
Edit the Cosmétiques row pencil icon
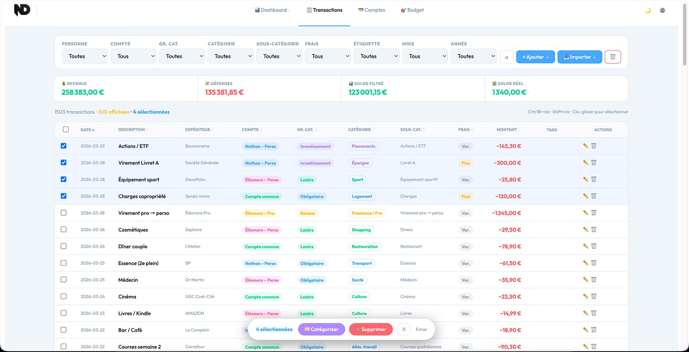click(x=586, y=229)
